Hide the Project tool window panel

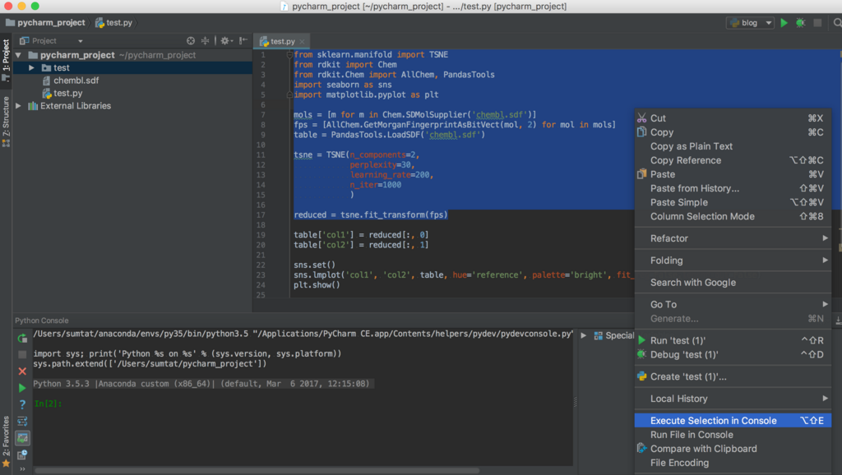click(243, 41)
